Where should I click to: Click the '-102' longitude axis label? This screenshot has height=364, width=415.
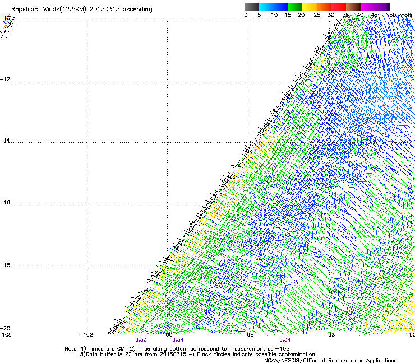coord(86,335)
